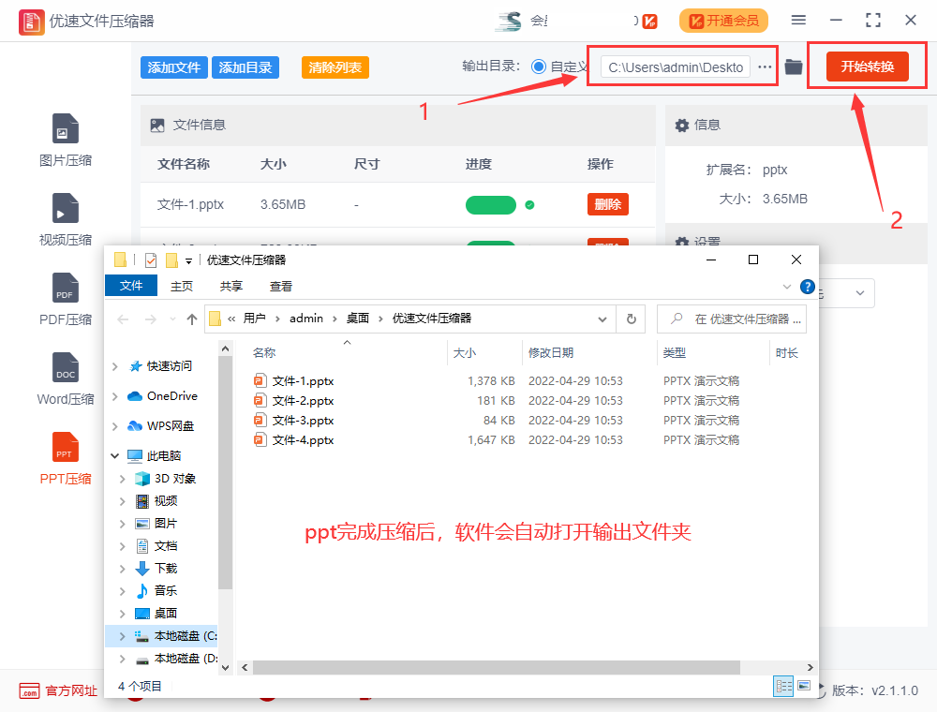Click the 桌面 breadcrumb in address bar
The image size is (937, 712).
point(357,319)
